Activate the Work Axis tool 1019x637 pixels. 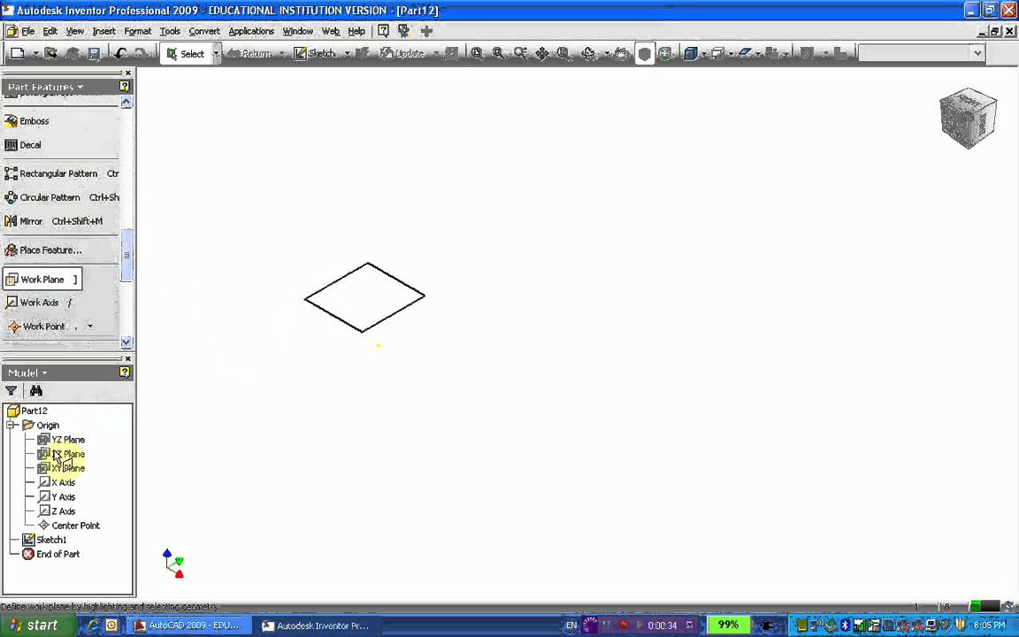(38, 303)
